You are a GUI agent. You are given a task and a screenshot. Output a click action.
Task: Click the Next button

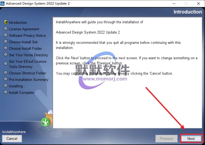[x=191, y=139]
